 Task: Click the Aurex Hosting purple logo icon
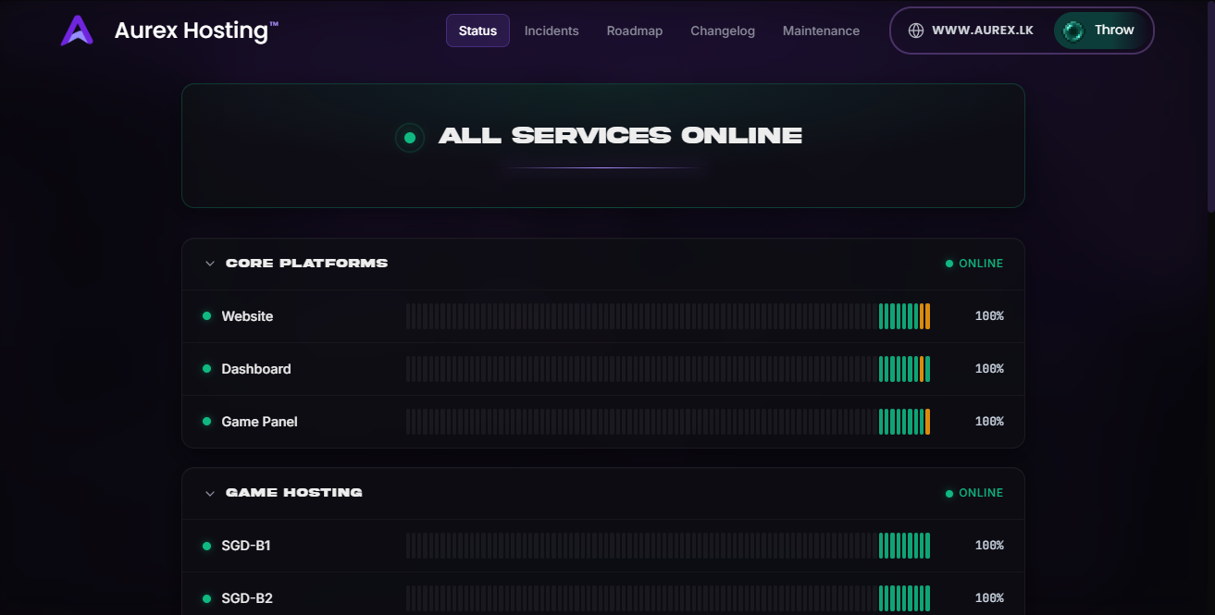pos(77,31)
